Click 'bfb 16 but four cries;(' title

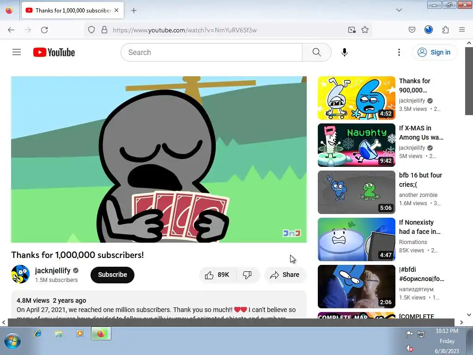point(420,180)
